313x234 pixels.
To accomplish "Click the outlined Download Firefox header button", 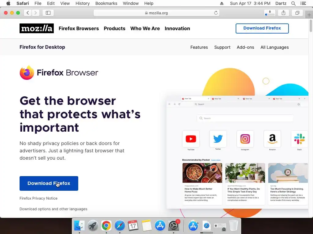I will point(262,28).
